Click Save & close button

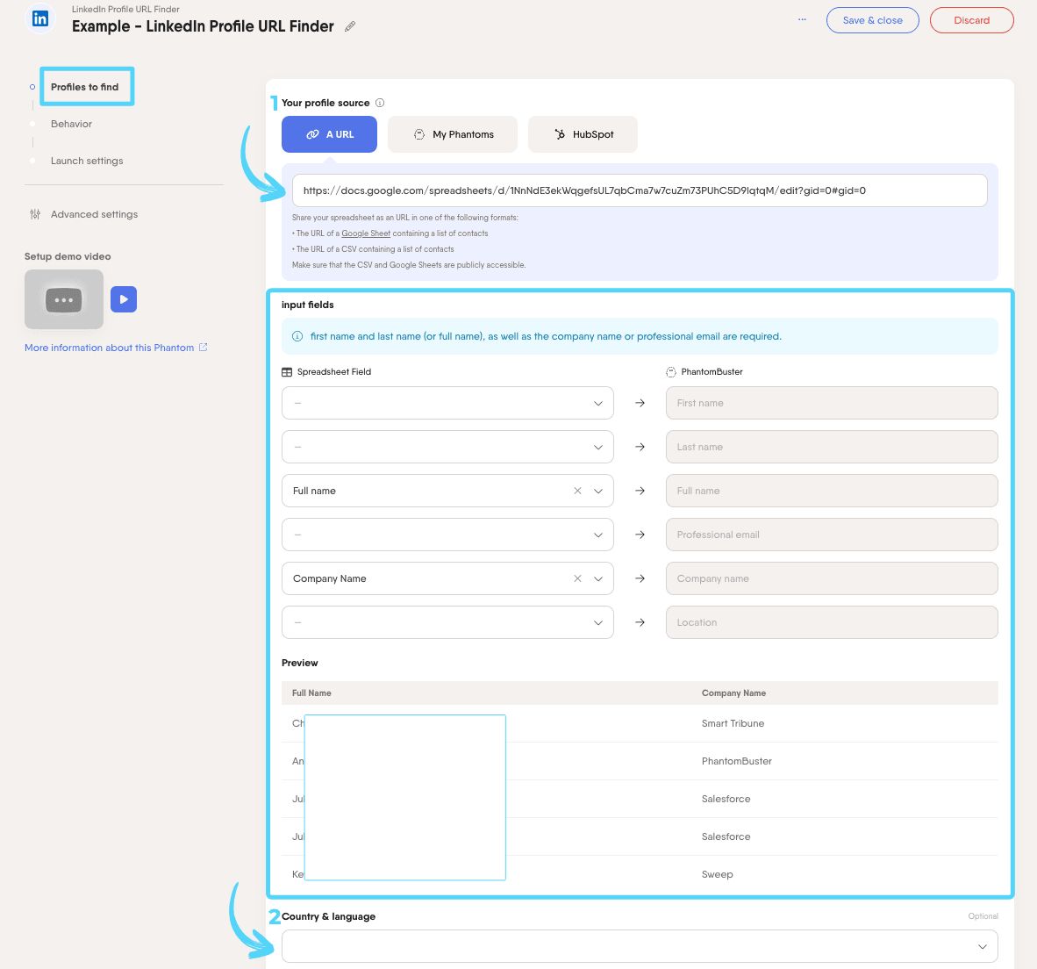pyautogui.click(x=872, y=20)
